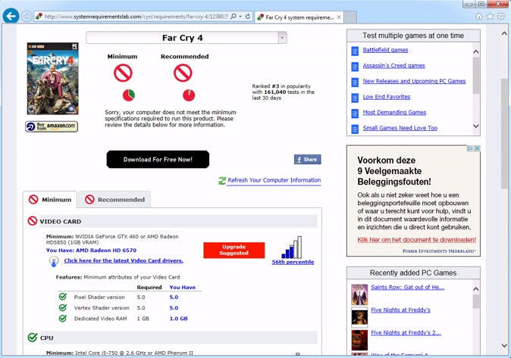Click the failed icon under Minimum heading
Screen dimensions: 511x358
[x=123, y=73]
